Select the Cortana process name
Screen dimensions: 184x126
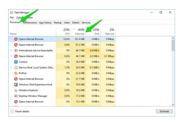[x=23, y=62]
